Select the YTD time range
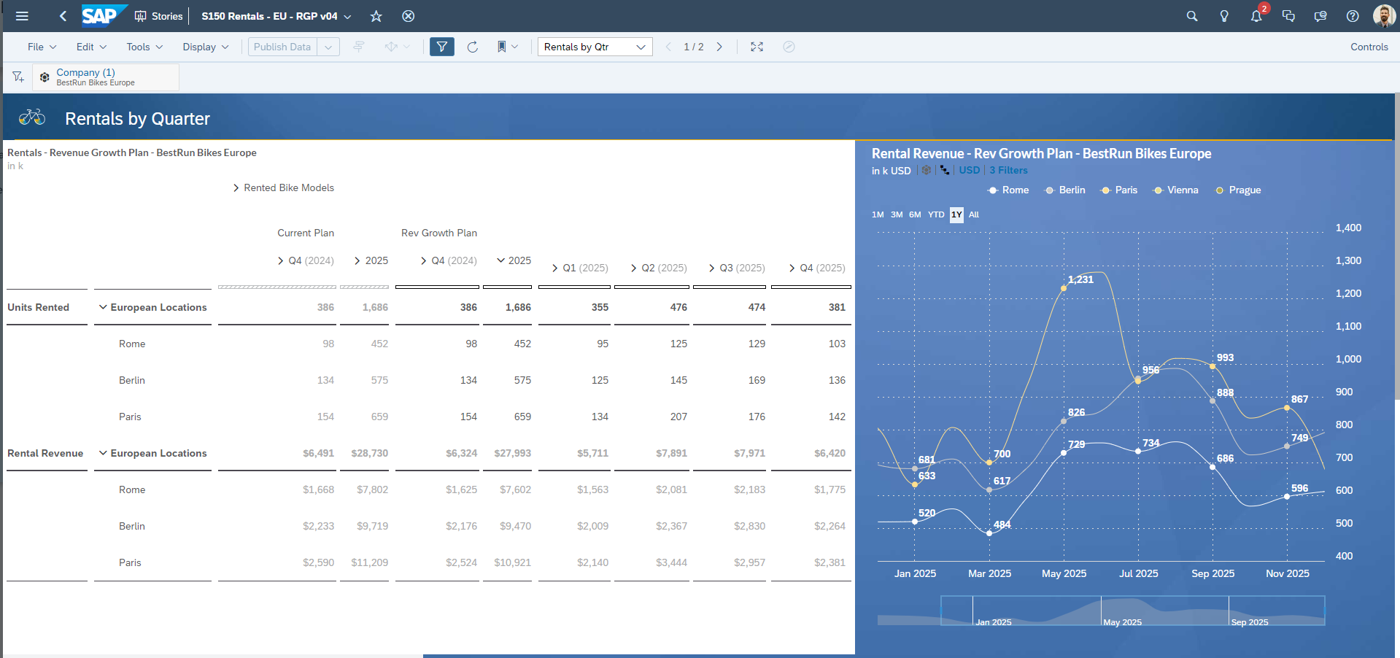1400x658 pixels. coord(936,214)
